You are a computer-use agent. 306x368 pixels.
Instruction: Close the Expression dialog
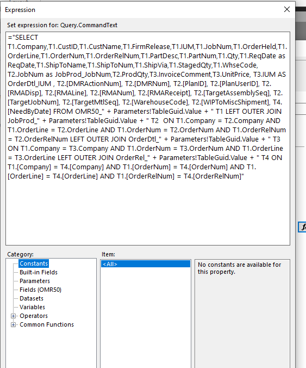point(287,9)
